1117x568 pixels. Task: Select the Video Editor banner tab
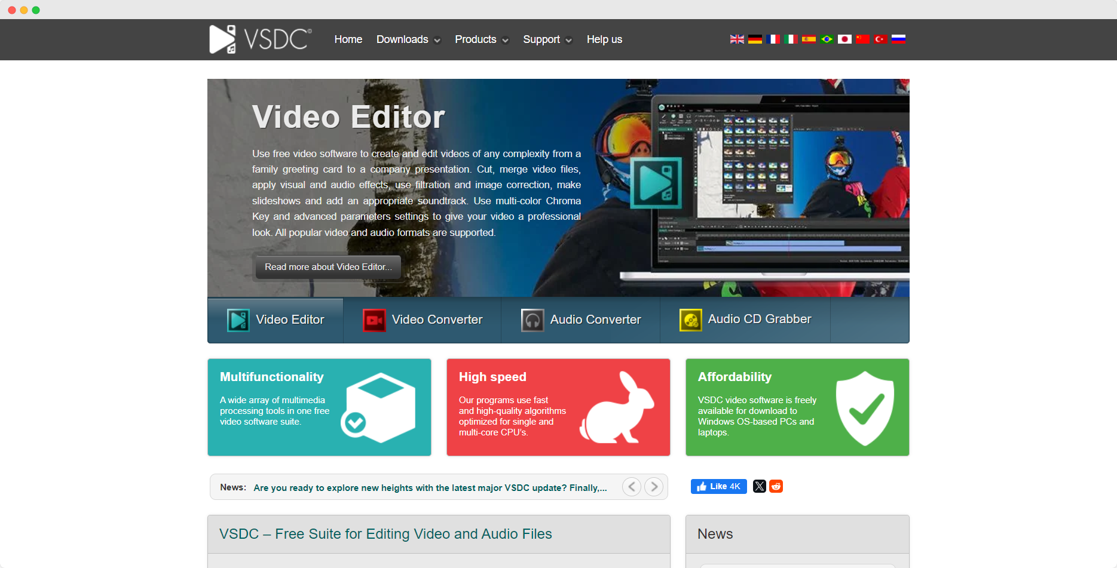(276, 320)
